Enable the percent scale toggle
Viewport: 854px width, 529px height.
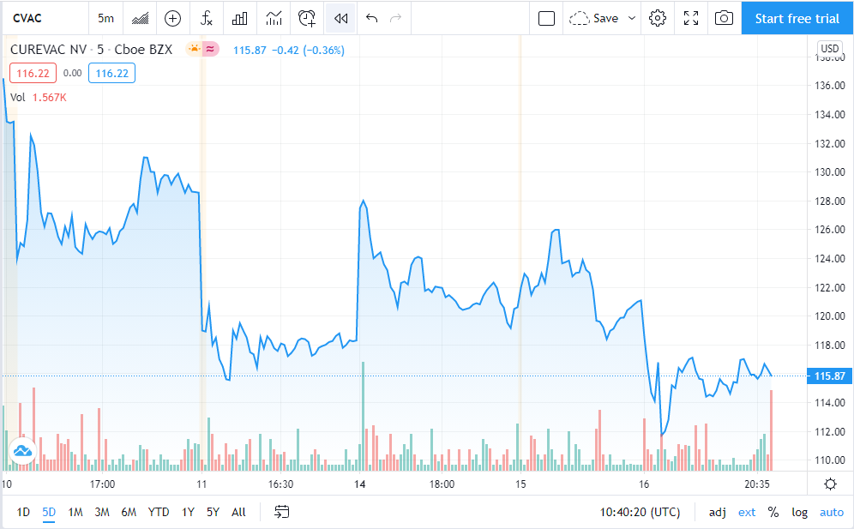coord(773,512)
